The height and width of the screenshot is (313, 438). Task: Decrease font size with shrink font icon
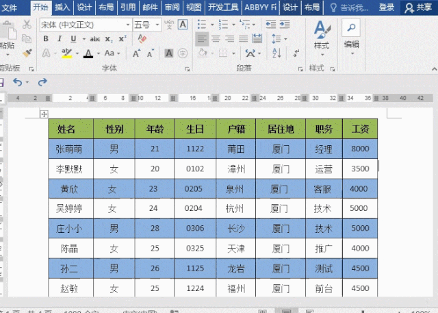coord(151,53)
